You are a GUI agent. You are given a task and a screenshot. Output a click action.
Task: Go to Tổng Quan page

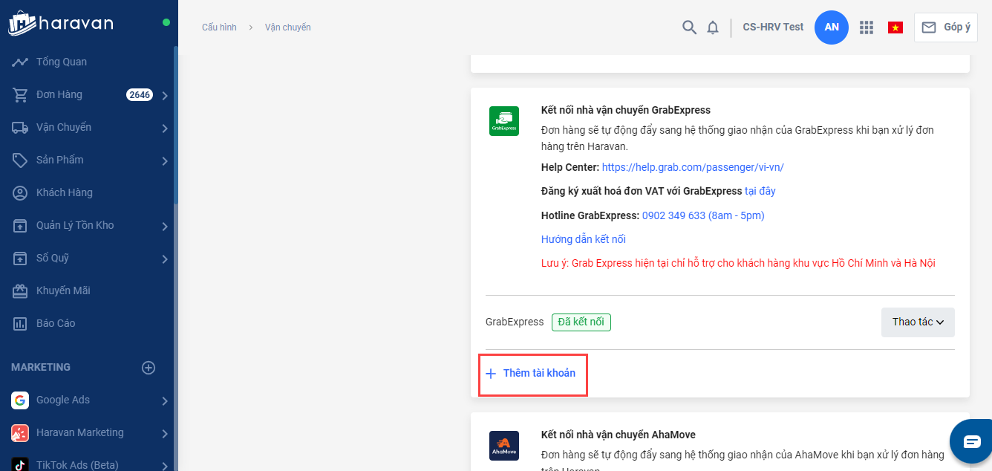(61, 62)
